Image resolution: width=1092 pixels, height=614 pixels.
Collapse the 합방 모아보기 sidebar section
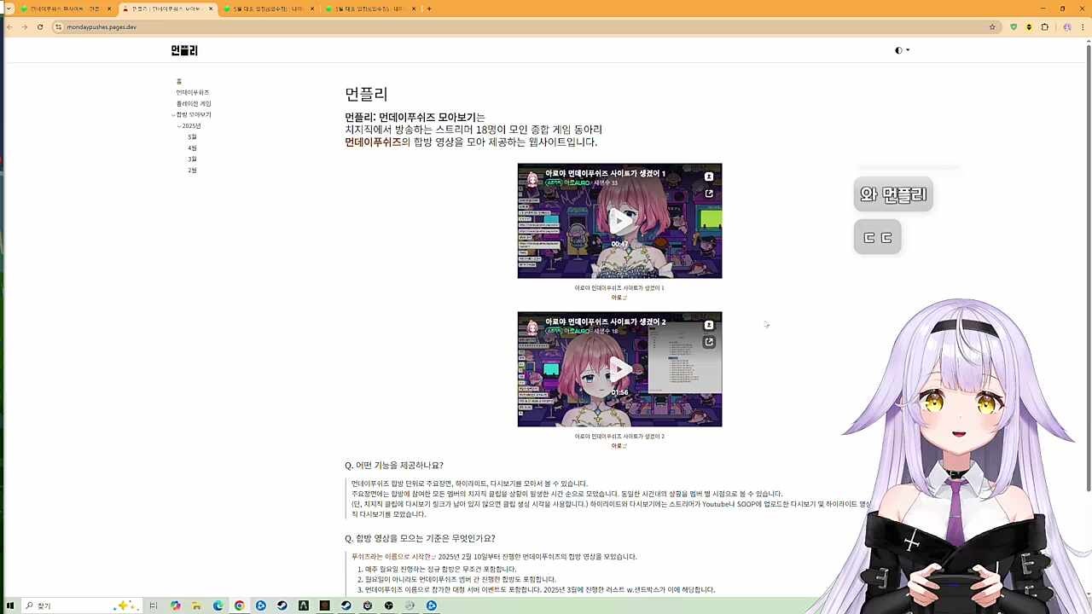click(x=173, y=114)
